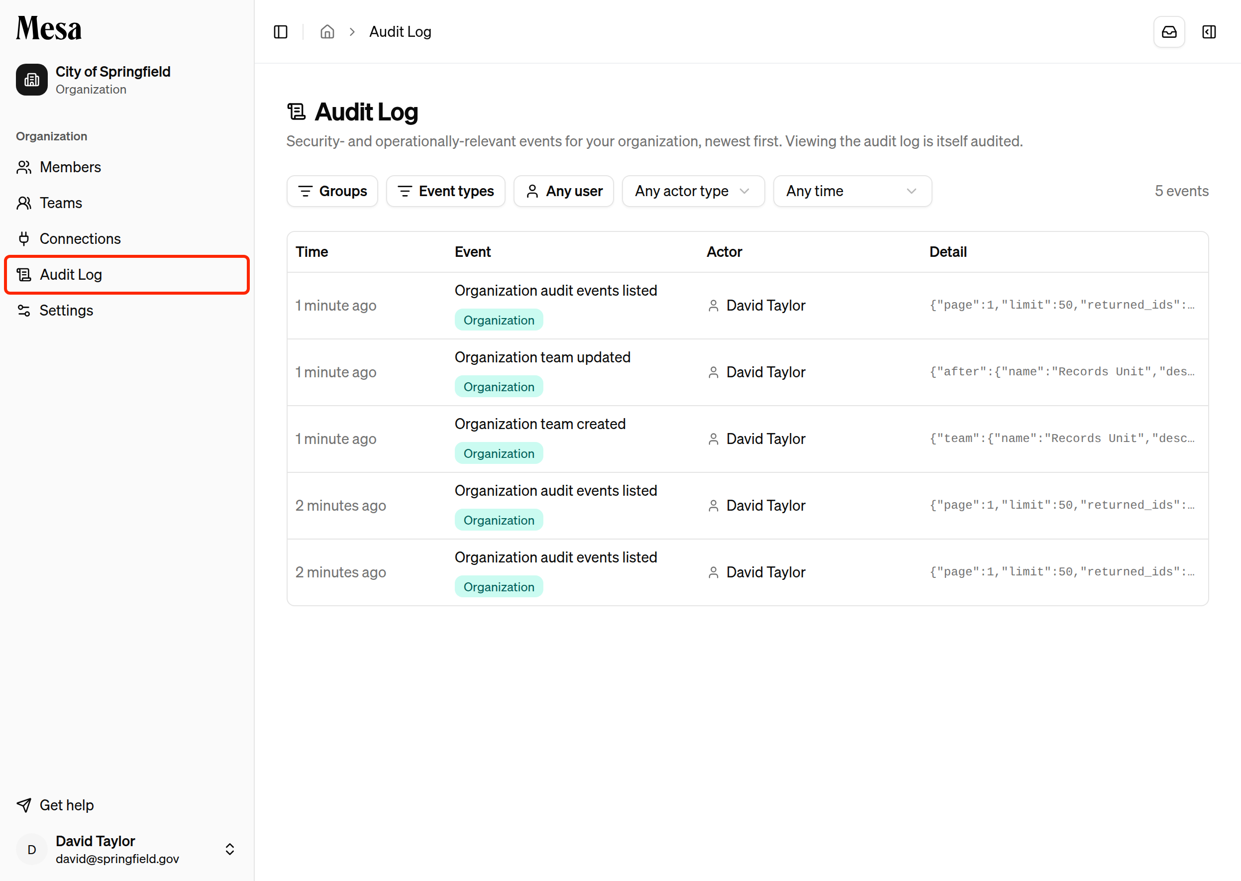Viewport: 1241px width, 881px height.
Task: Click the Mesa logo
Action: point(49,28)
